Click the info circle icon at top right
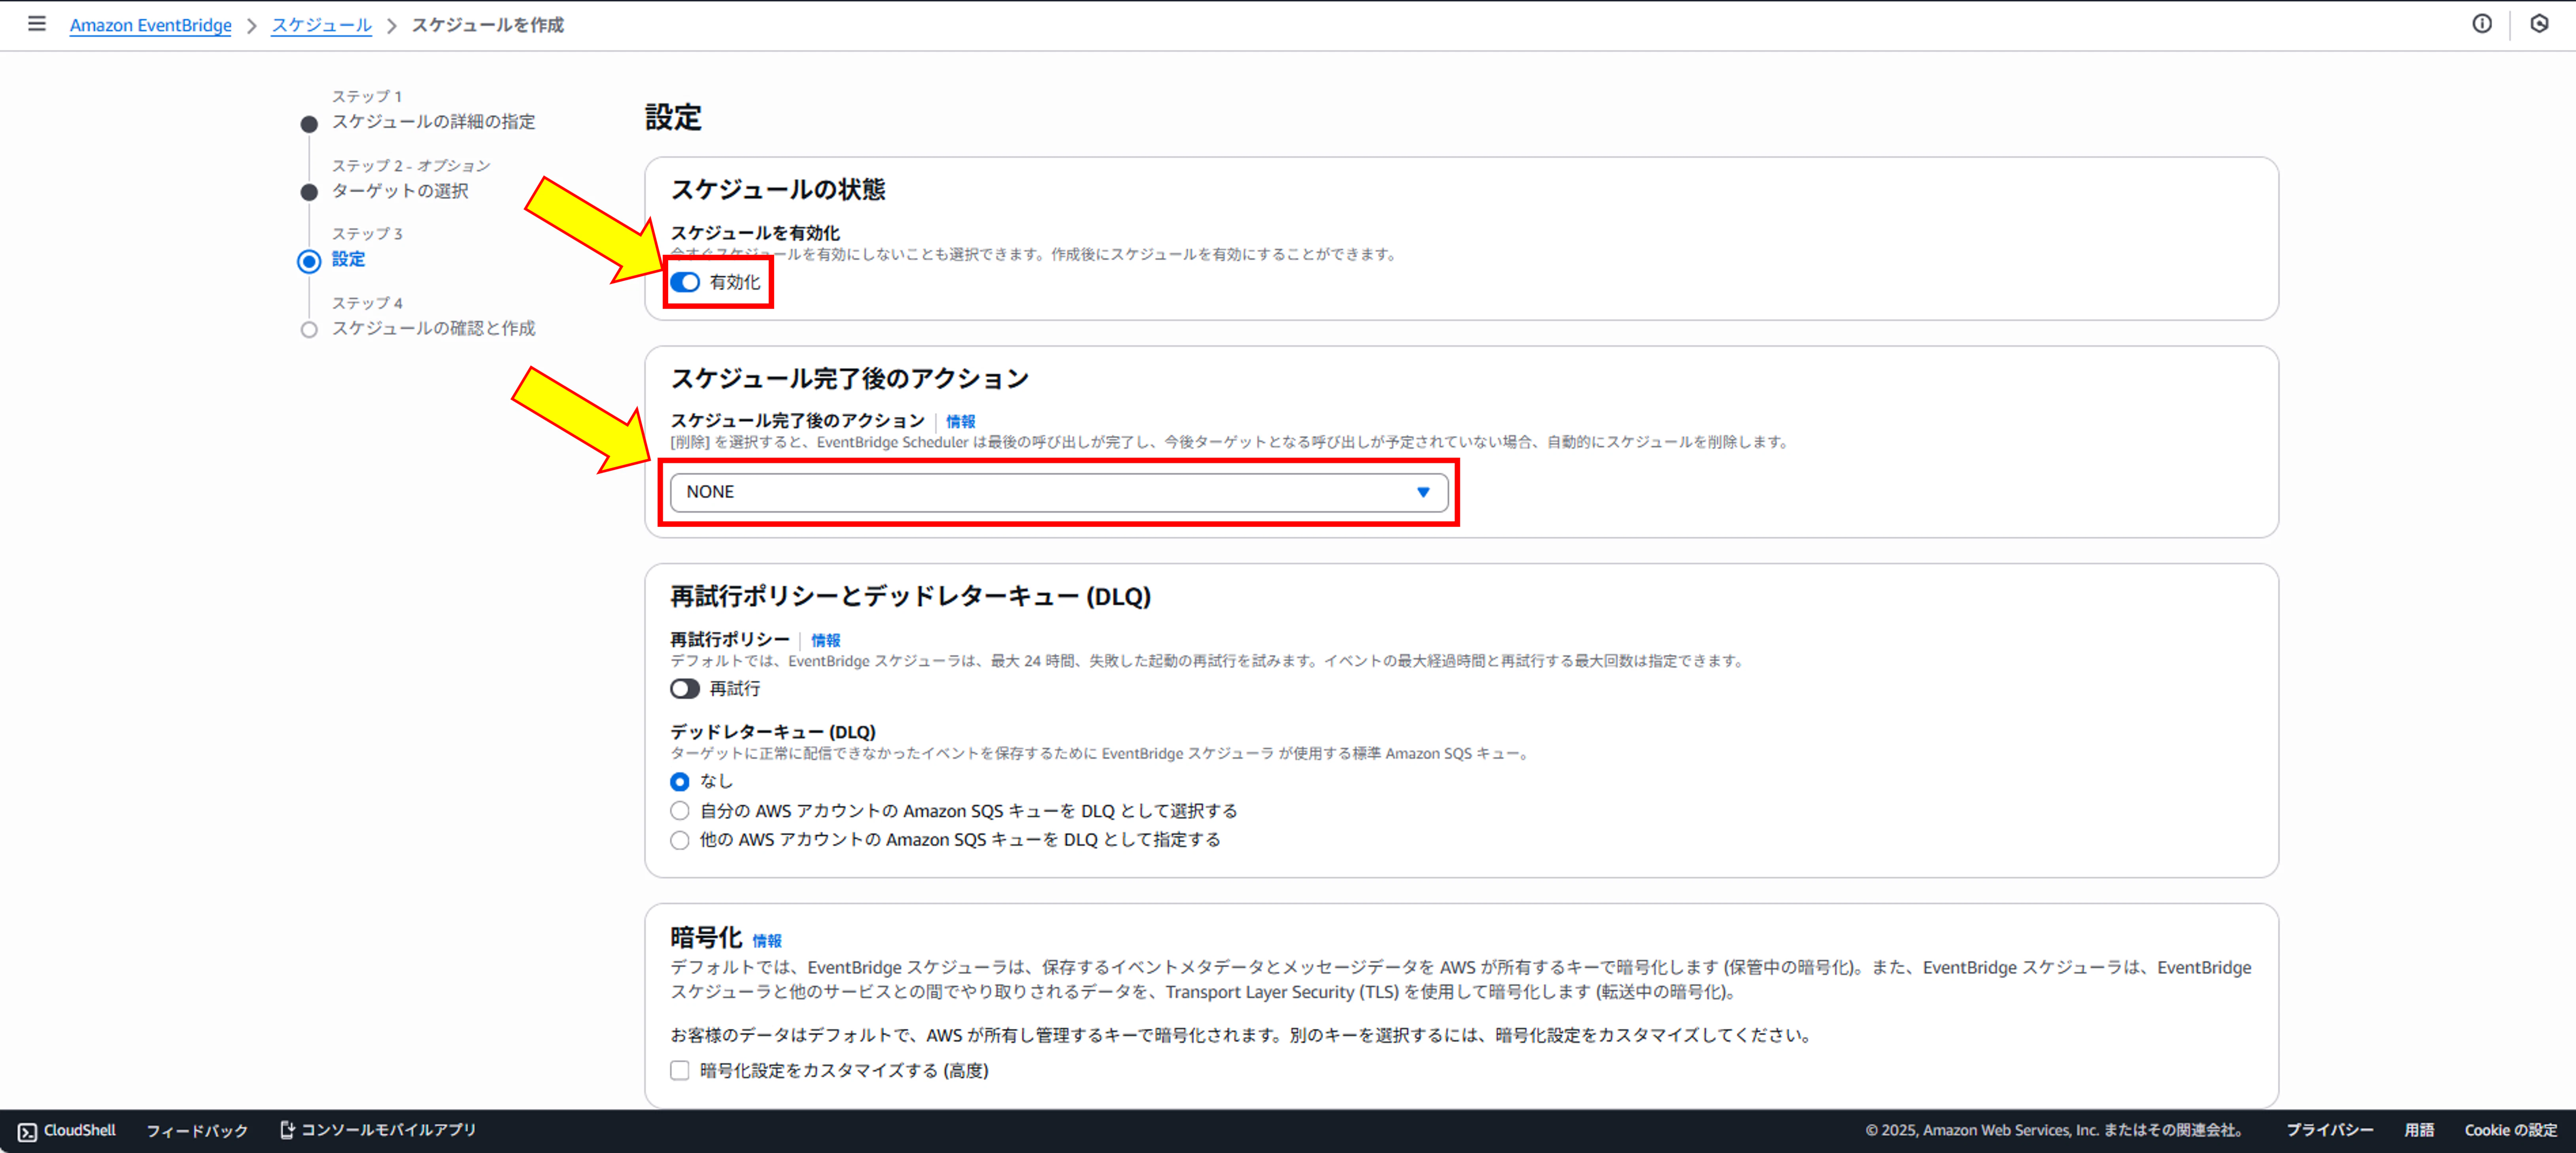 point(2482,24)
